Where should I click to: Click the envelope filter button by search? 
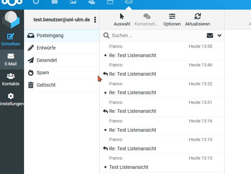pos(210,35)
